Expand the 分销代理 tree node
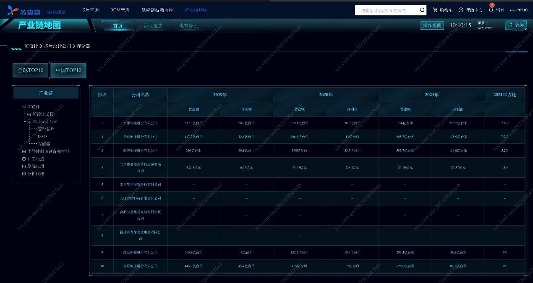Viewport: 533px width, 283px height. pyautogui.click(x=24, y=174)
